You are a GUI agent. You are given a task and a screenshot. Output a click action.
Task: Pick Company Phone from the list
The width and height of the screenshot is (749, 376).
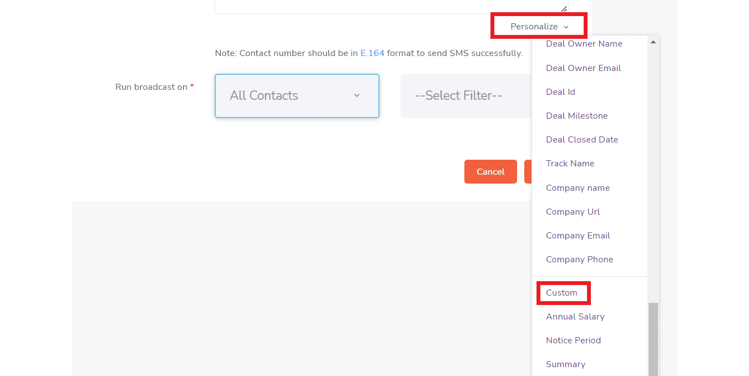(579, 259)
